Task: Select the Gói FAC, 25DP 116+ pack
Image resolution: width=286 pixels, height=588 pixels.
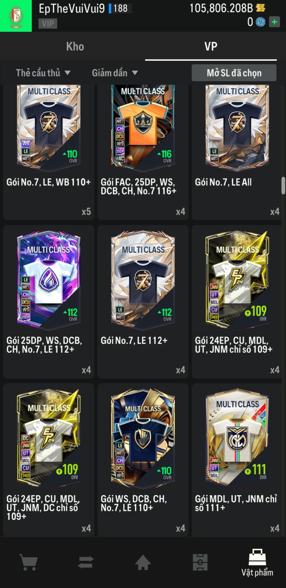Action: (143, 152)
